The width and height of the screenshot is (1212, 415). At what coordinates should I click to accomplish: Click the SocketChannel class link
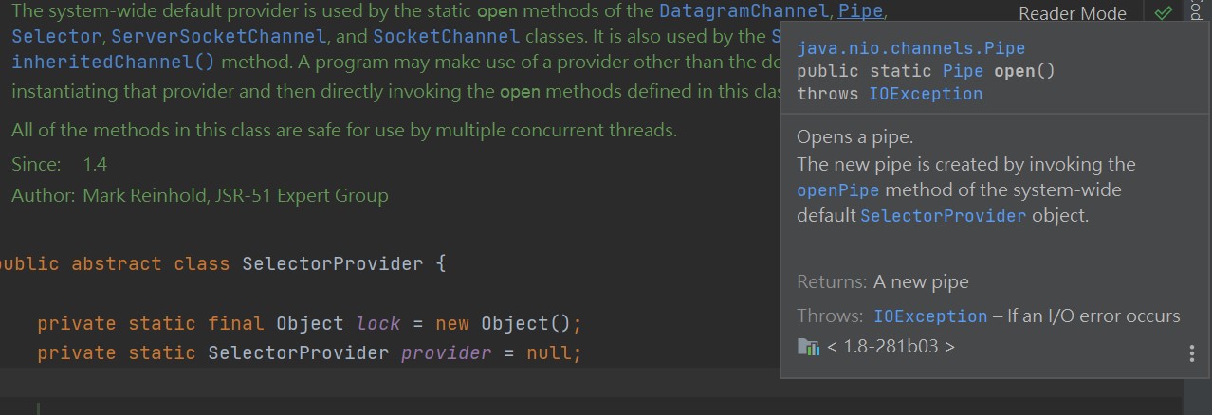[x=447, y=37]
